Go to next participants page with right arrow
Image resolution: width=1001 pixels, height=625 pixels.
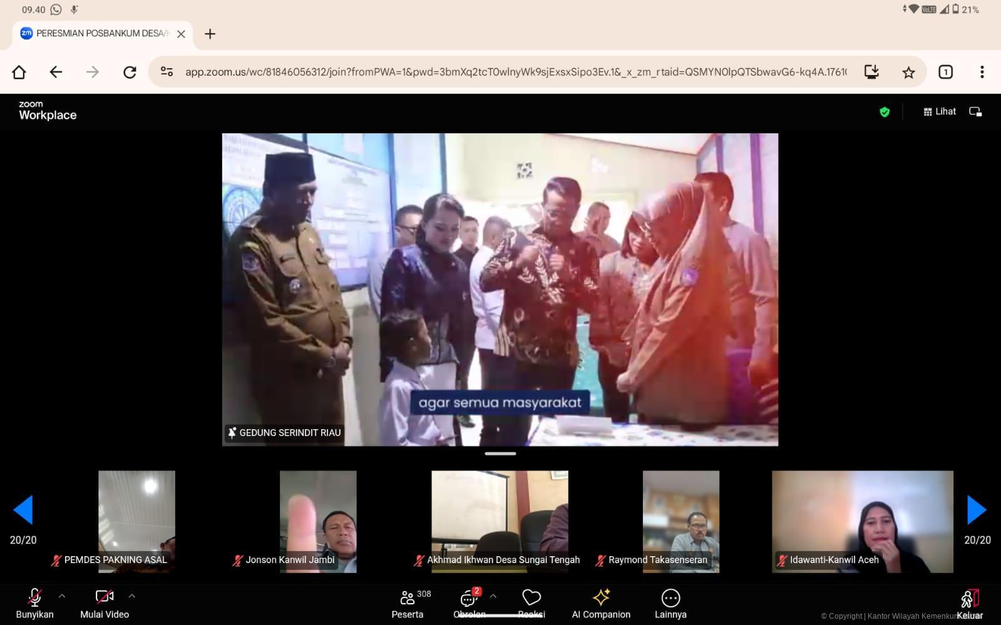coord(977,510)
